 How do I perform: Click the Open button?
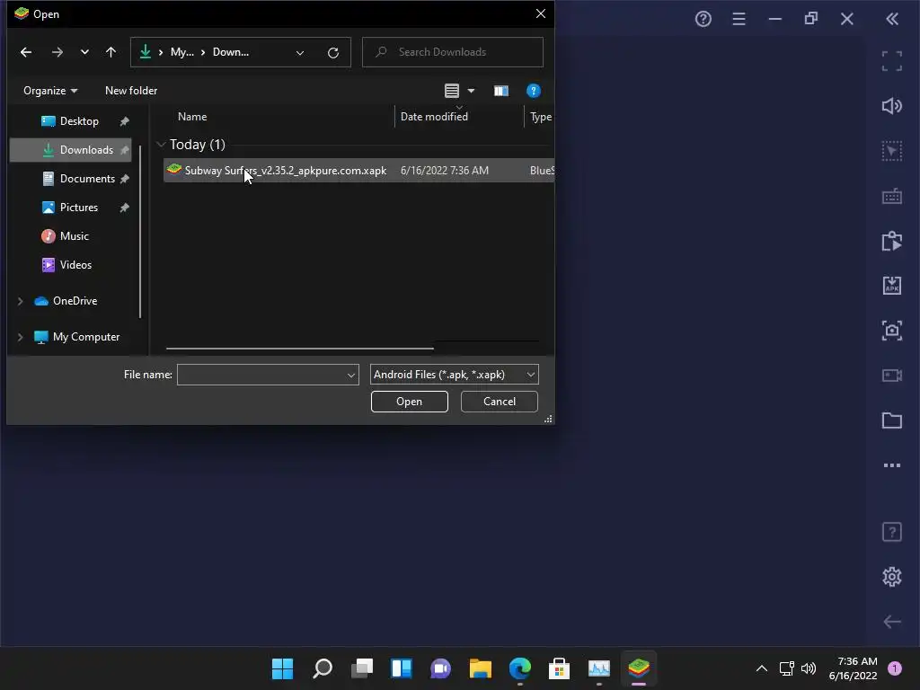pos(409,402)
